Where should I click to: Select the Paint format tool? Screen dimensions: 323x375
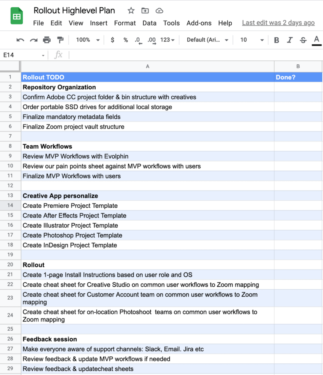click(x=59, y=40)
